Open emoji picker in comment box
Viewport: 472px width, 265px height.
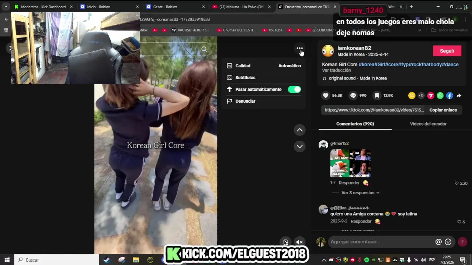tap(448, 242)
